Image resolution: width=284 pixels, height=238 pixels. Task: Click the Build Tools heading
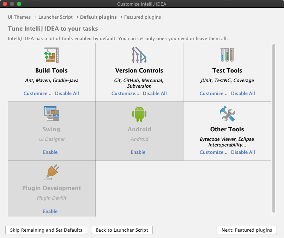click(52, 70)
